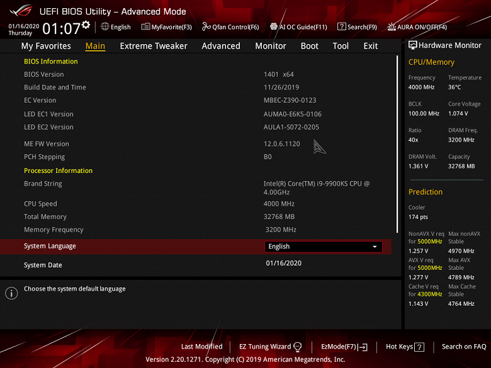The image size is (491, 368).
Task: Click the CPU Speed value 4000 MHz
Action: (x=279, y=204)
